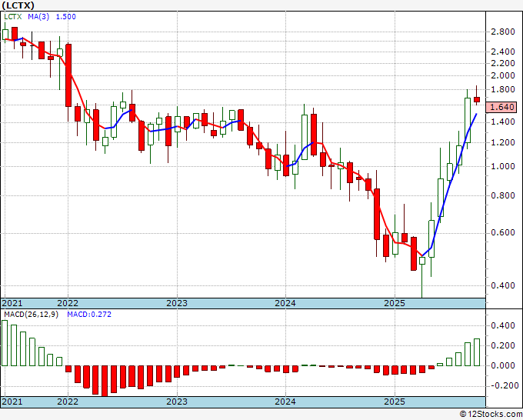Click the MACD(26,12,9) indicator label
This screenshot has width=523, height=420.
(31, 315)
